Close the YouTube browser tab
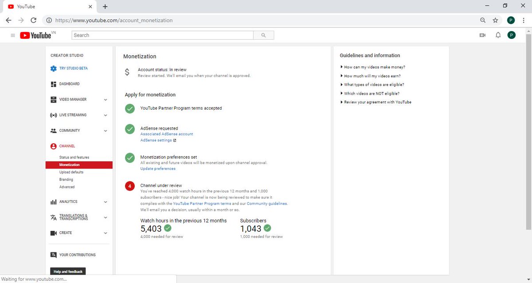532x283 pixels. pyautogui.click(x=90, y=7)
